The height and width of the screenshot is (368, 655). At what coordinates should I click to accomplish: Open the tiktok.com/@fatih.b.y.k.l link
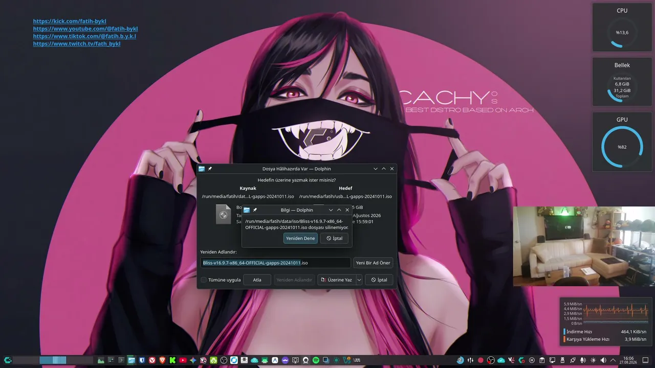tap(84, 36)
